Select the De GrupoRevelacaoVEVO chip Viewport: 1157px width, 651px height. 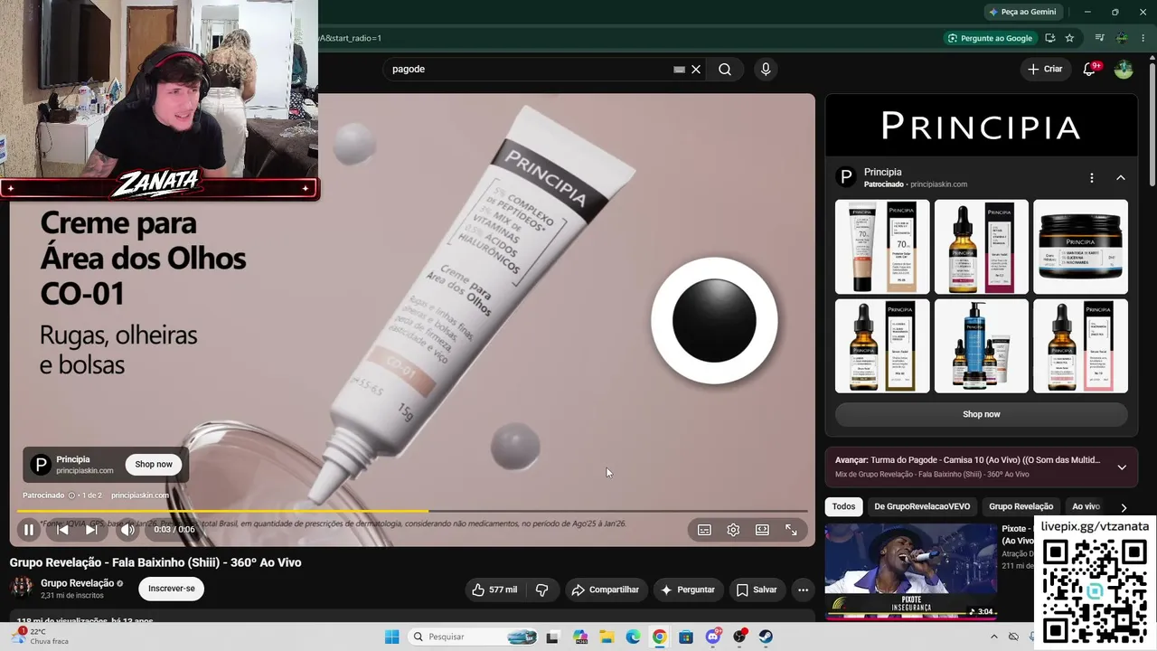pyautogui.click(x=923, y=506)
